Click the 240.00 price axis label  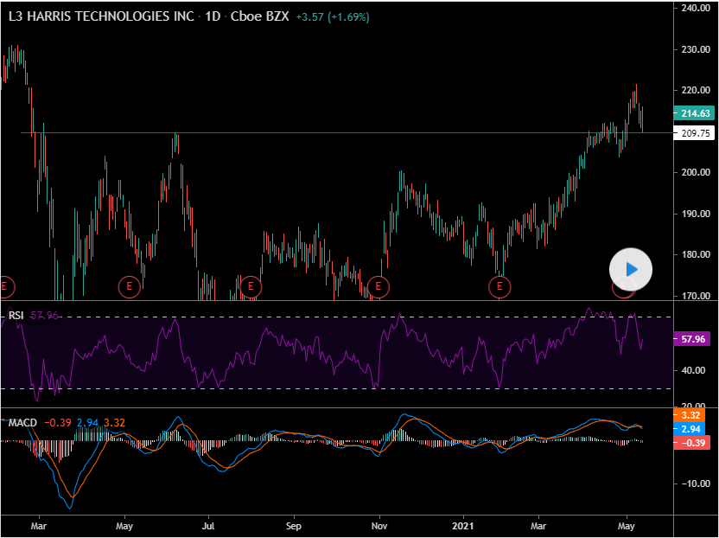(x=696, y=8)
